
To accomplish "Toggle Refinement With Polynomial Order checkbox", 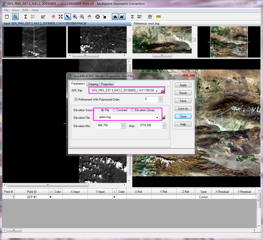I will tap(76, 99).
